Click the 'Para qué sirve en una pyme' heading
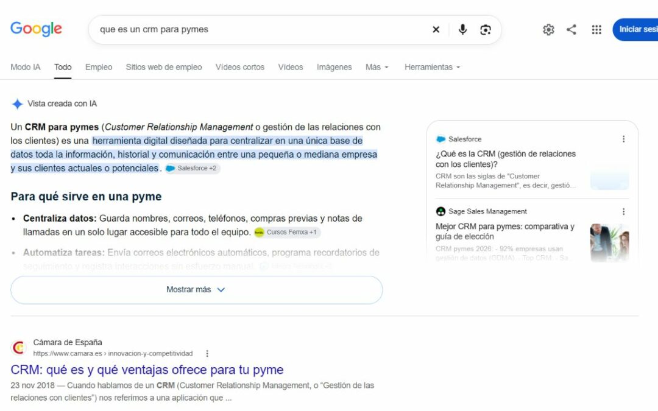 (86, 196)
